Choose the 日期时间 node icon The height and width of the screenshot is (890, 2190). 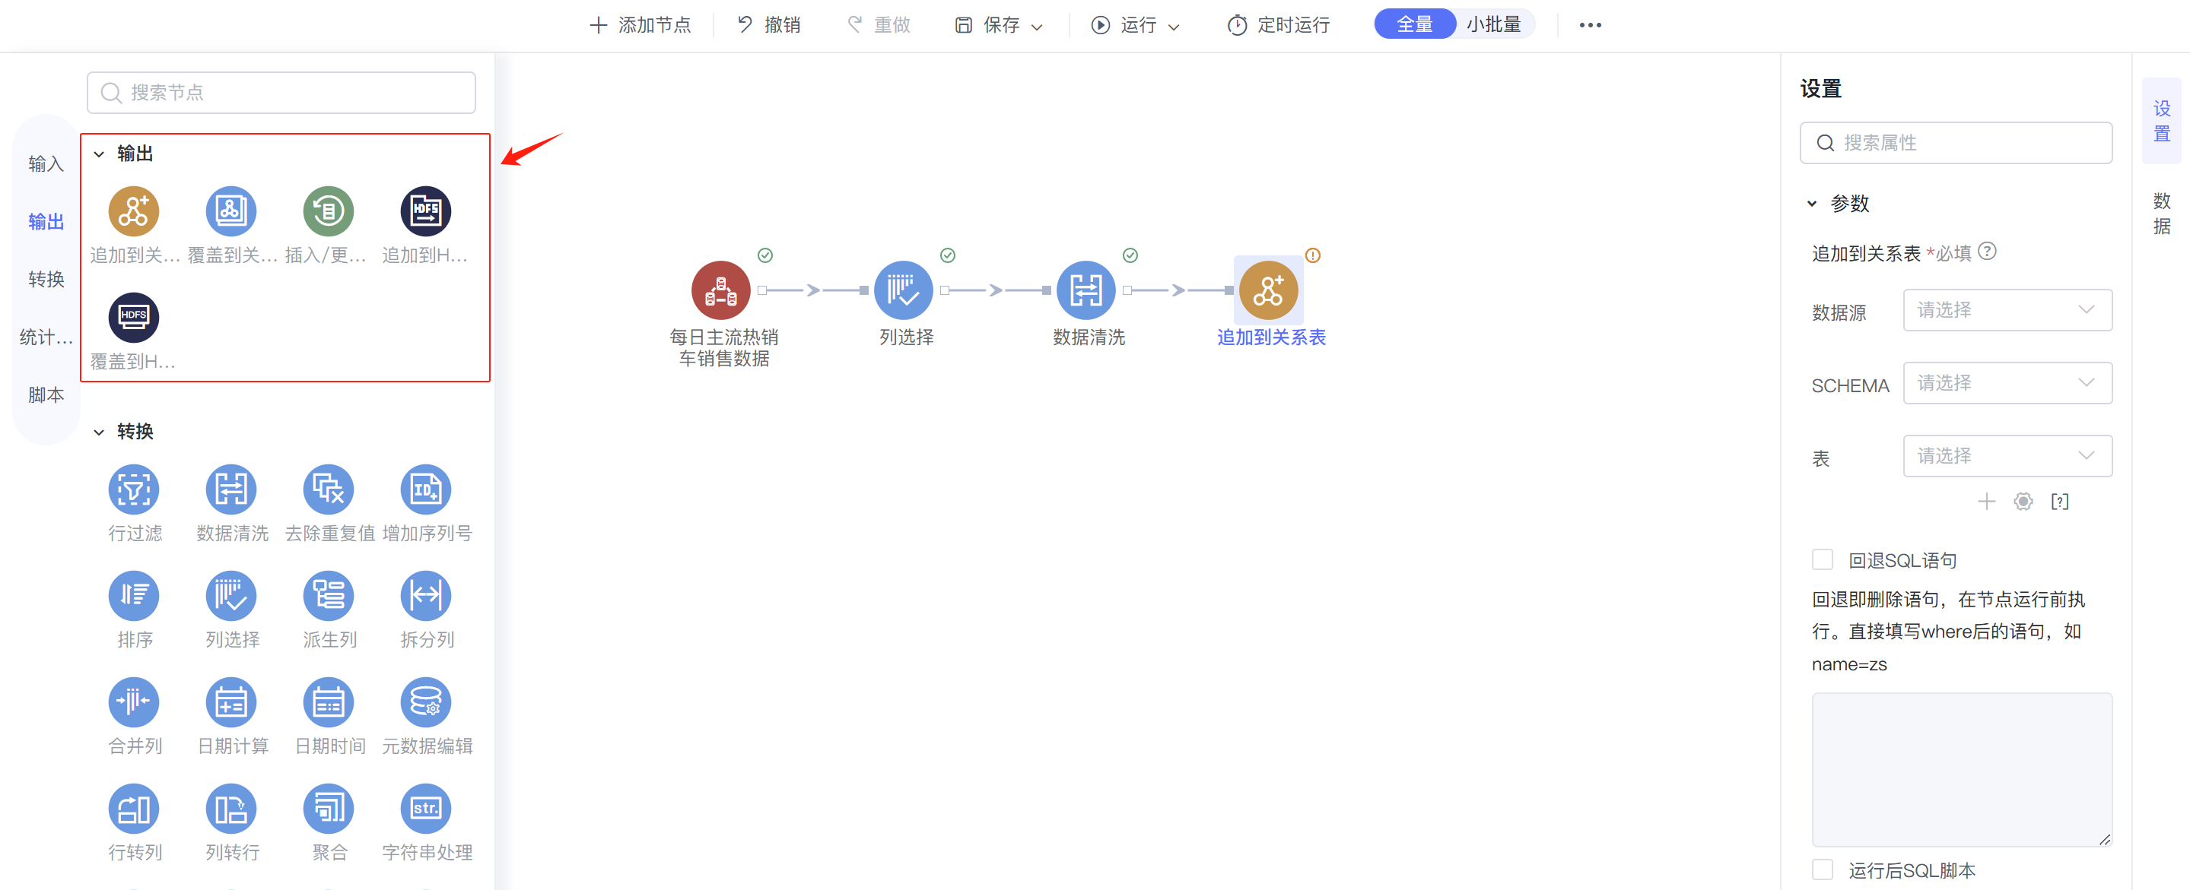(328, 702)
